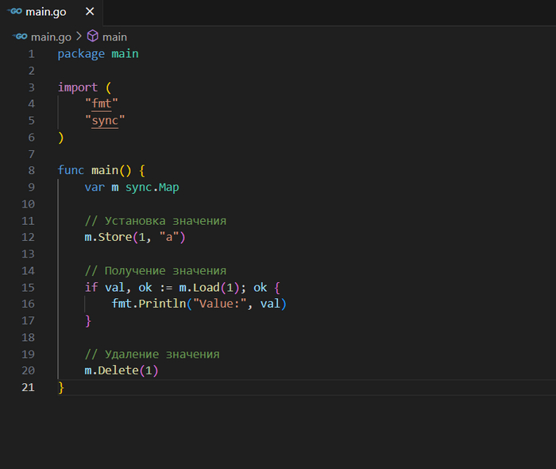The image size is (556, 469).
Task: Click the cube symbol icon in the breadcrumb
Action: pyautogui.click(x=93, y=37)
